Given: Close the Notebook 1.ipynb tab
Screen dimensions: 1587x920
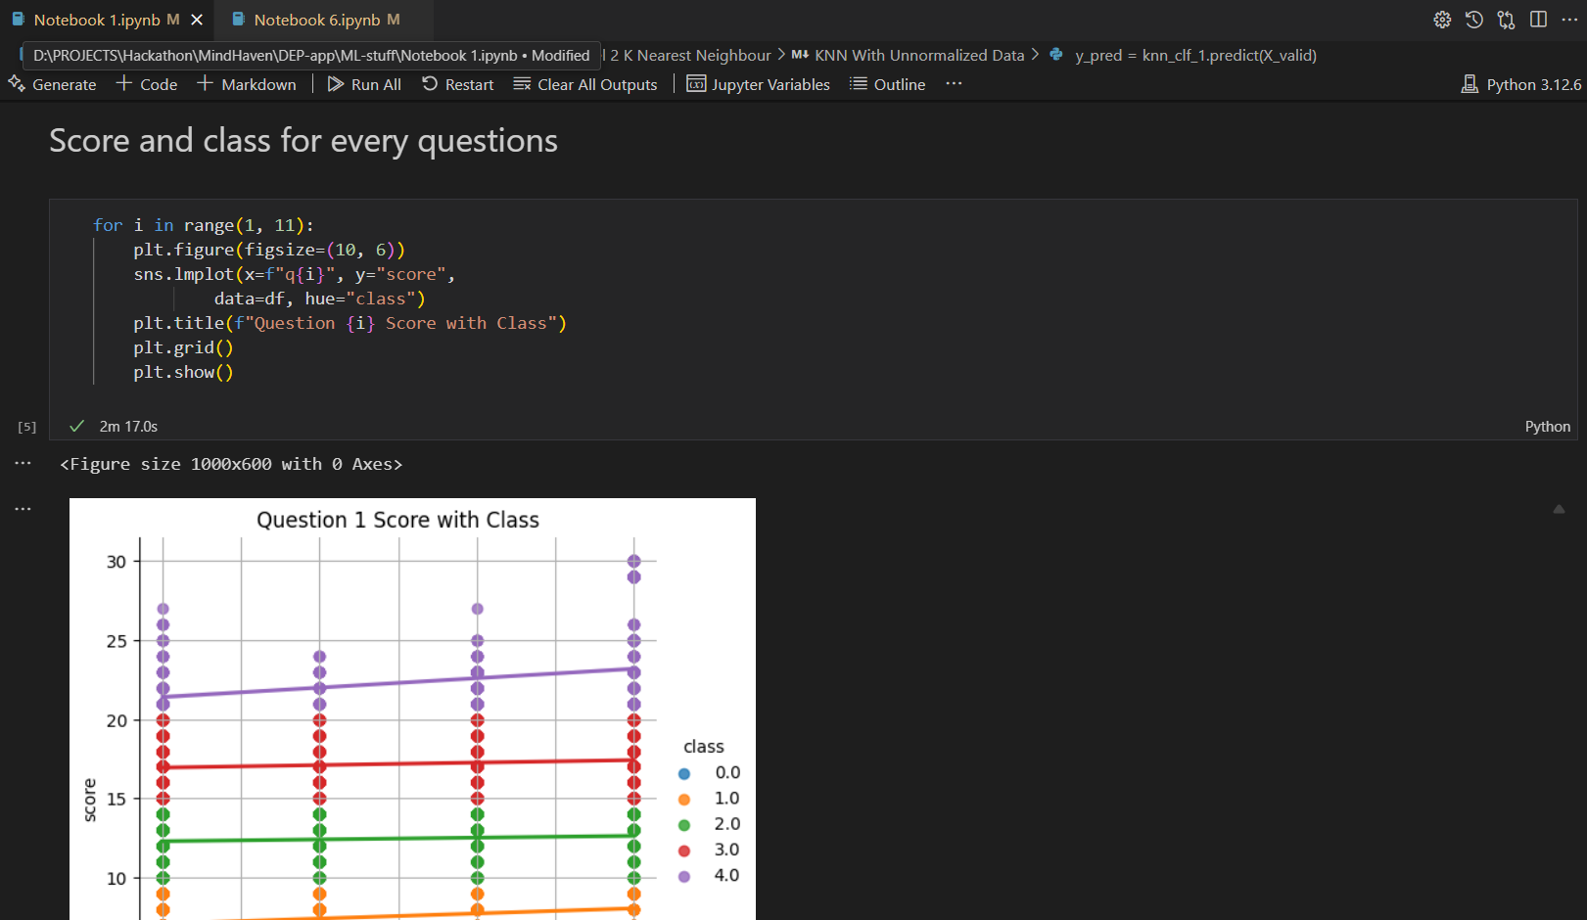Looking at the screenshot, I should tap(197, 20).
